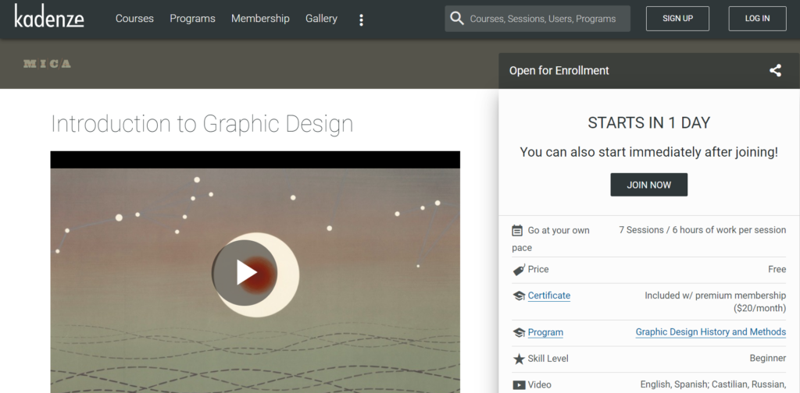Click the SIGN UP button
The height and width of the screenshot is (393, 800).
coord(677,19)
